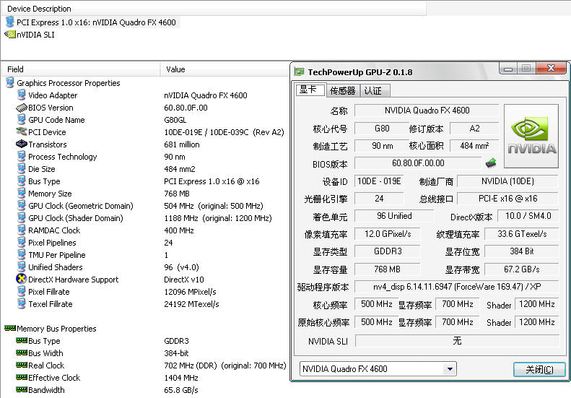Viewport: 571px width, 398px height.
Task: Click the RAMDAC Clock row icon
Action: (22, 230)
